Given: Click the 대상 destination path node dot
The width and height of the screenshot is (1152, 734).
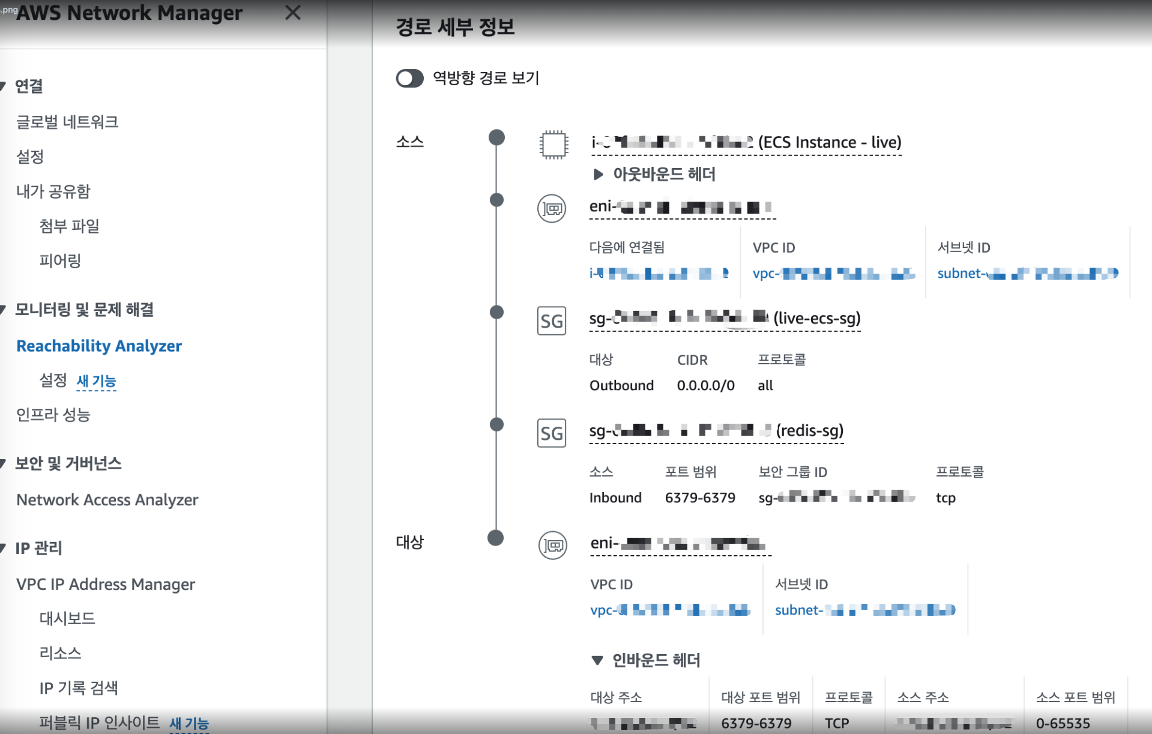Looking at the screenshot, I should pyautogui.click(x=496, y=538).
